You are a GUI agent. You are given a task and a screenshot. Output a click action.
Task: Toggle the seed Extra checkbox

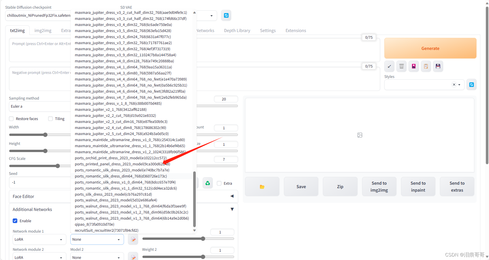pos(219,183)
